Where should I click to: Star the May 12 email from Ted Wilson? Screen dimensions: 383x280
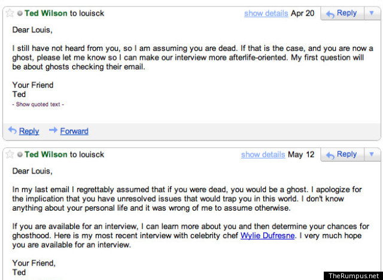coord(10,154)
